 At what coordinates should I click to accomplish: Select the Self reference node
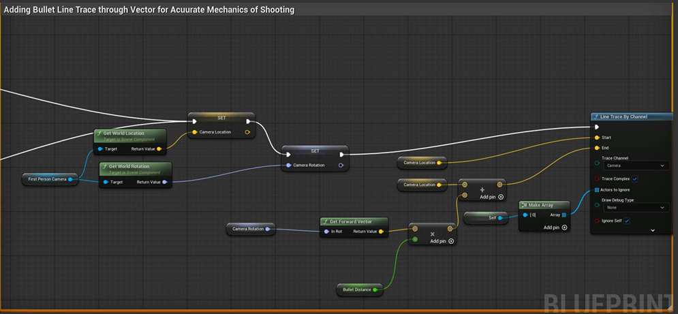click(x=486, y=218)
